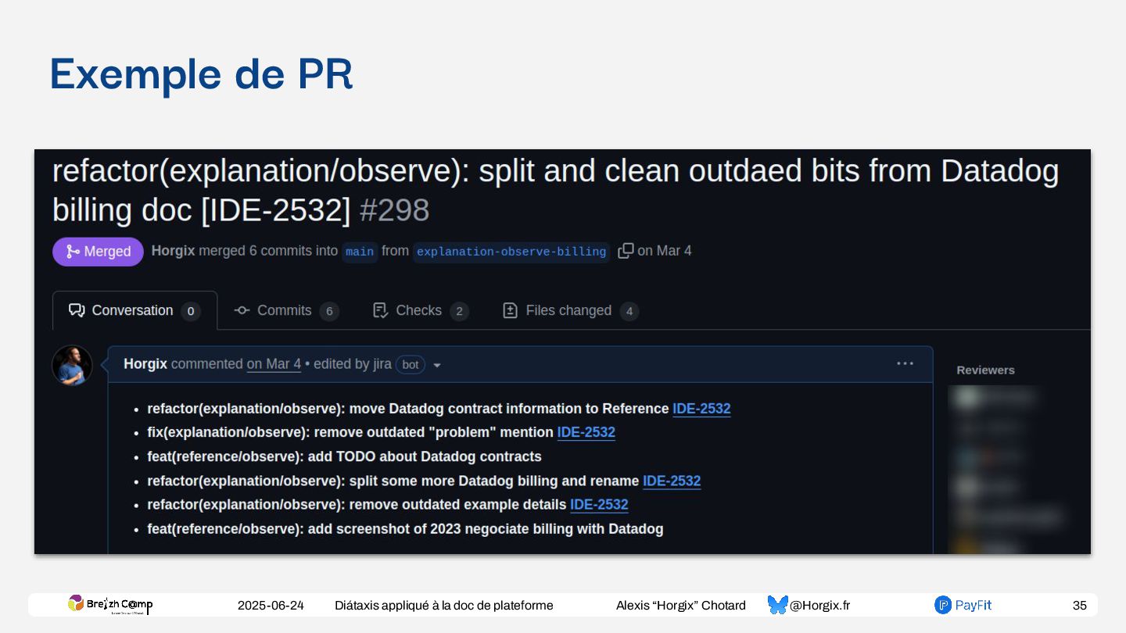The height and width of the screenshot is (633, 1126).
Task: Click the Files changed tab diff icon
Action: [510, 310]
